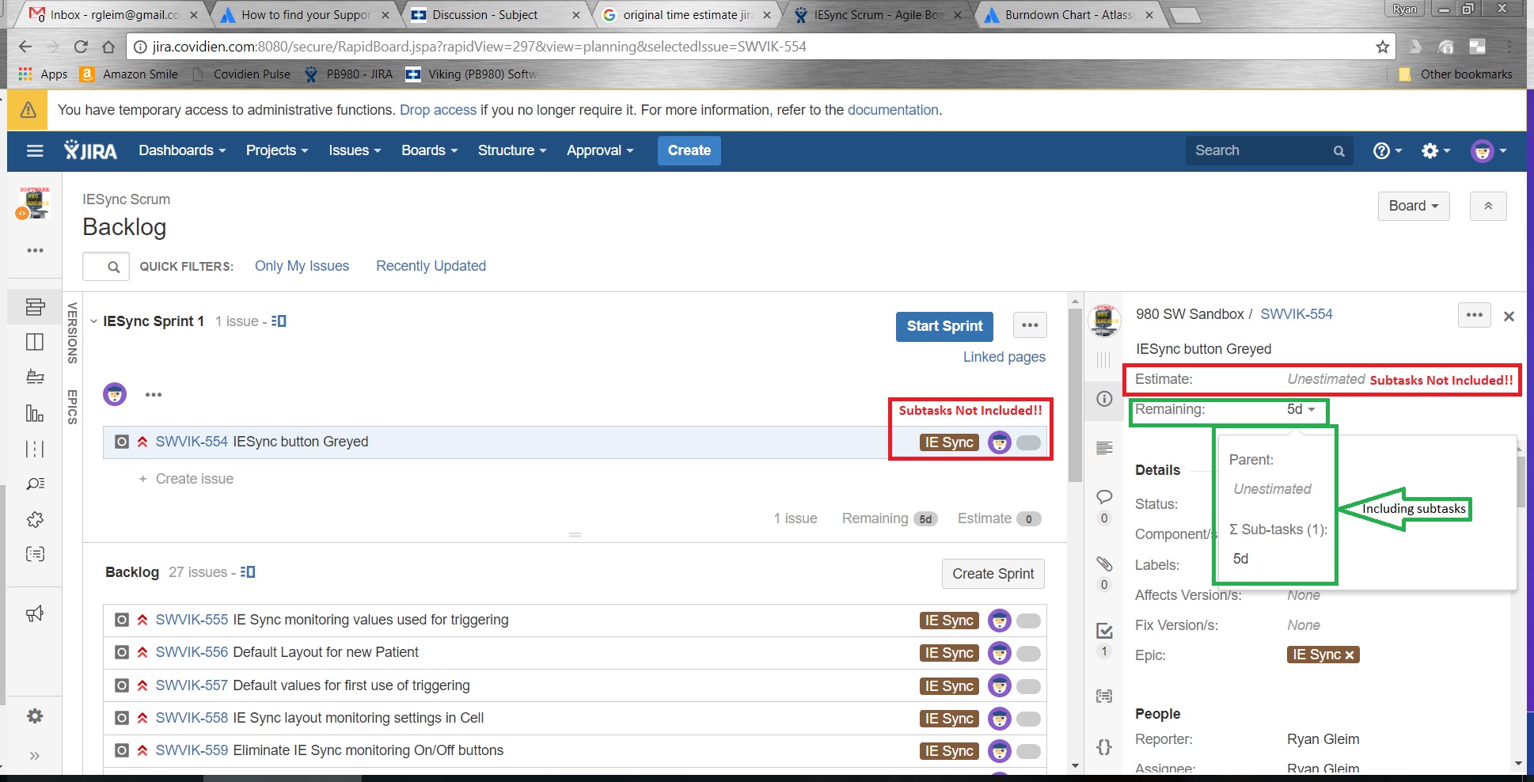The width and height of the screenshot is (1534, 782).
Task: Open issue SWVIK-556 link
Action: (x=192, y=652)
